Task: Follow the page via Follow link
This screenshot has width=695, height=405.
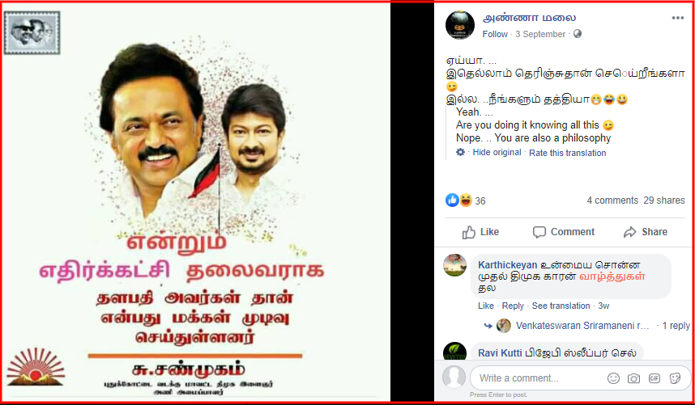Action: coord(495,34)
